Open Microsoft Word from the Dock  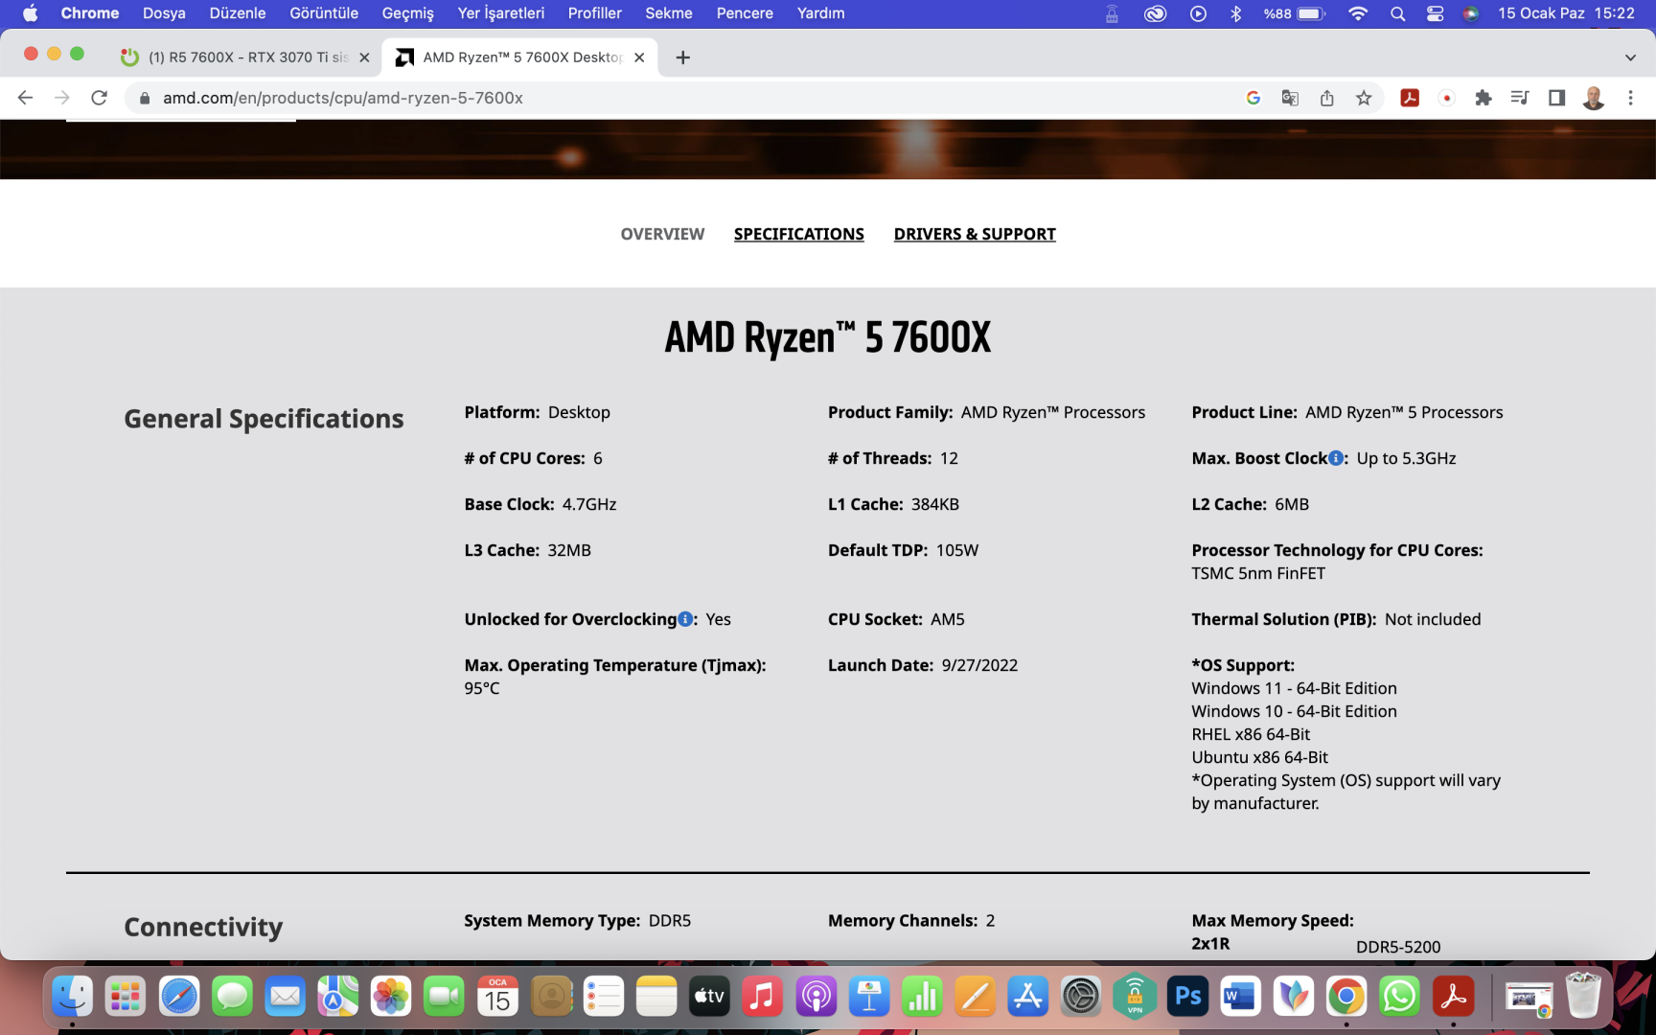pyautogui.click(x=1240, y=997)
